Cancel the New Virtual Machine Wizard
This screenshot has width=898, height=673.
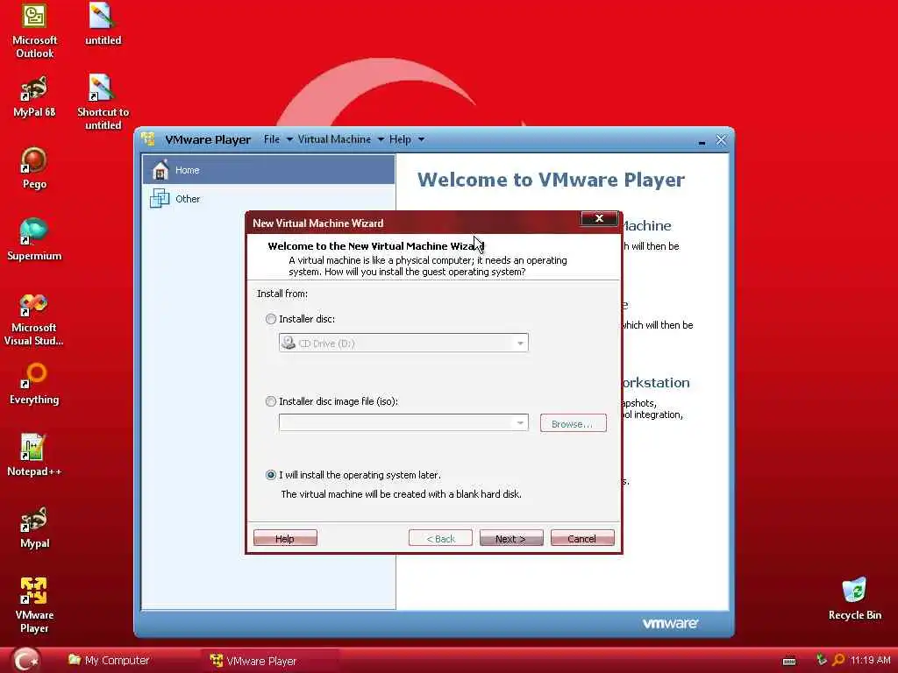(x=582, y=538)
